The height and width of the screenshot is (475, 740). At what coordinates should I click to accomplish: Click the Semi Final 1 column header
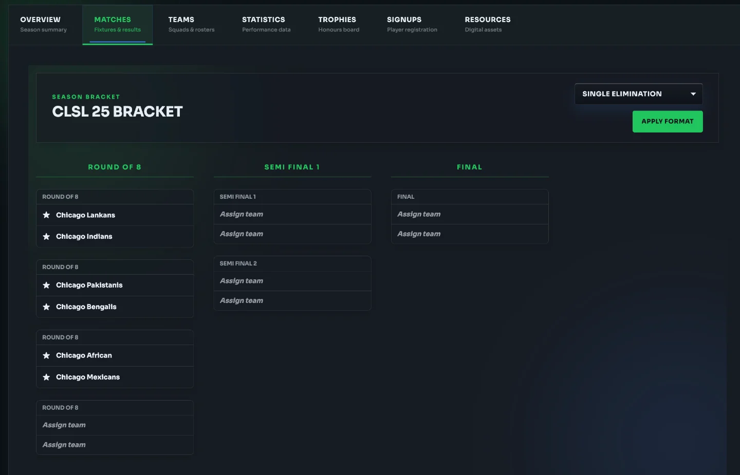coord(292,167)
